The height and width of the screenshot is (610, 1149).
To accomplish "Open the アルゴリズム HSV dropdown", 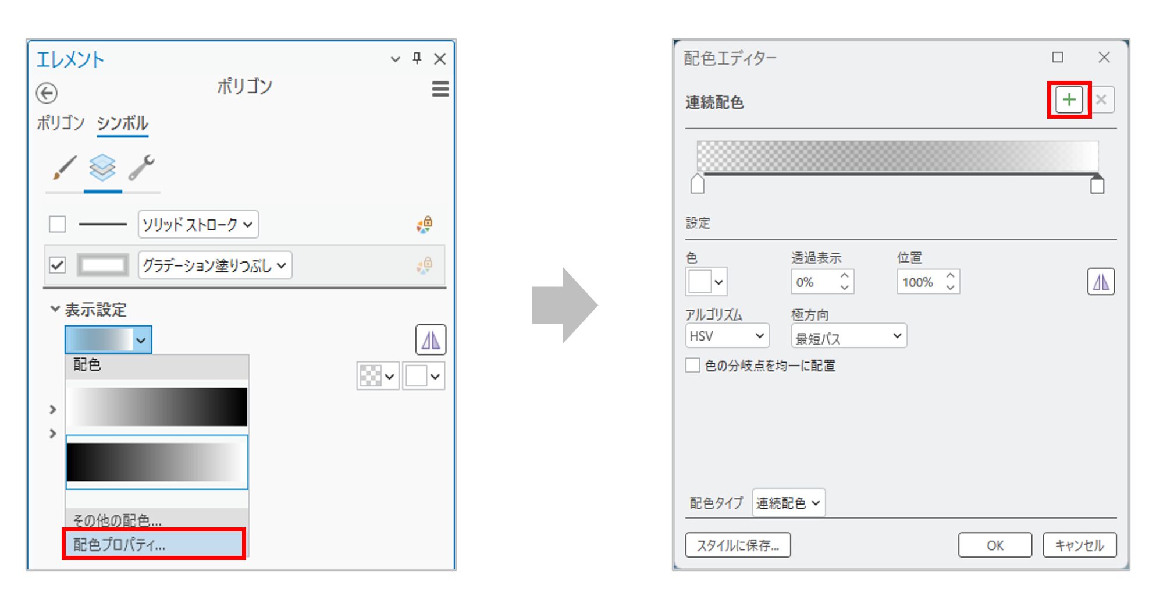I will tap(727, 336).
